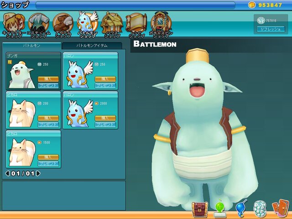Screen dimensions: 292x219
Task: Click the treasure chest icon in bottom bar
Action: point(199,208)
